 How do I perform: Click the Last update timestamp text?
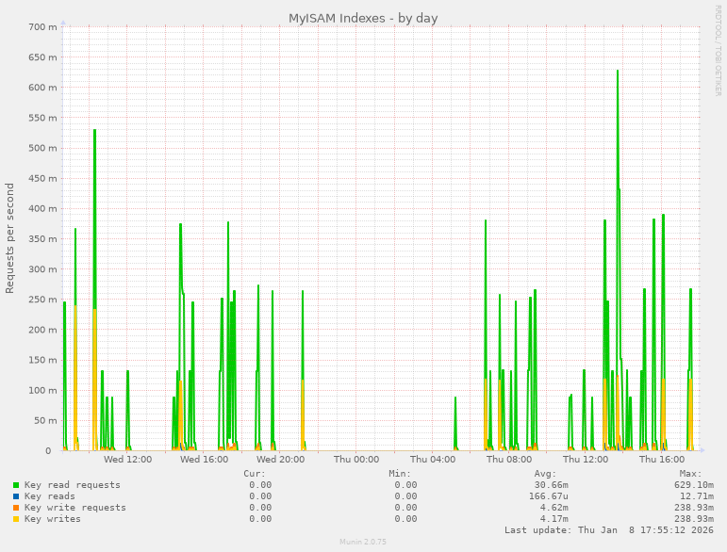609,530
